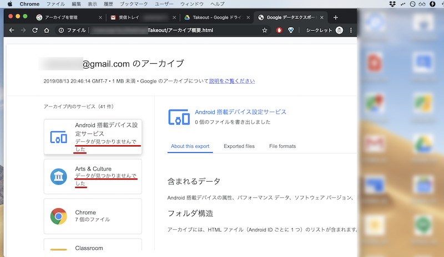Bookmark this page with the star icon
Image resolution: width=444 pixels, height=257 pixels.
[265, 30]
